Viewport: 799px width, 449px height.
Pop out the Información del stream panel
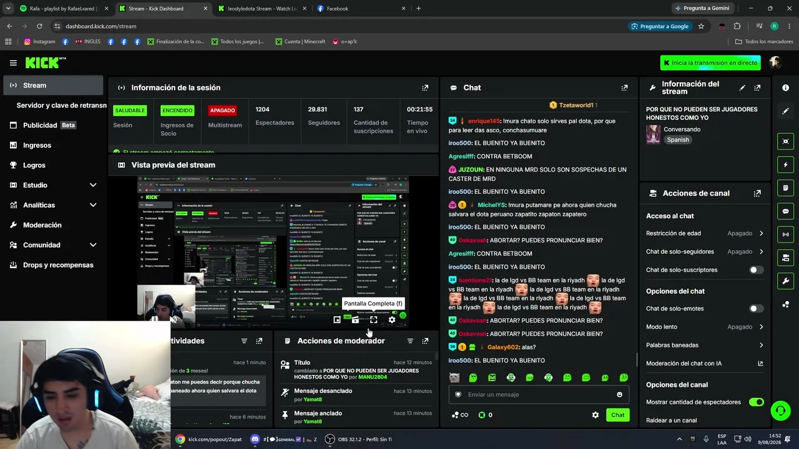757,88
